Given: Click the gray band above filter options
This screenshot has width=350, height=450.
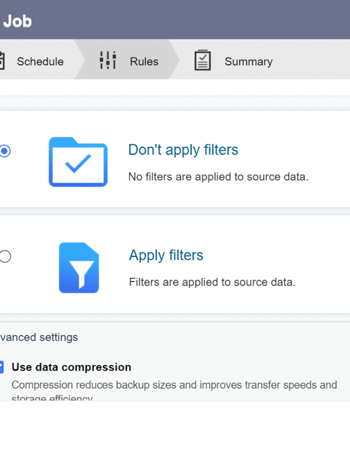Looking at the screenshot, I should point(175,103).
